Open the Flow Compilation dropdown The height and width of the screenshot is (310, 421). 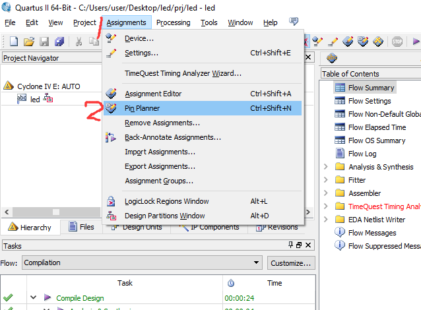point(142,263)
